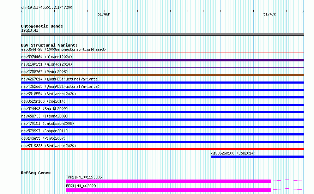Open variant nsv470151 (Jakobsson2008) label
Viewport: 314px width, 194px height.
tap(48, 123)
